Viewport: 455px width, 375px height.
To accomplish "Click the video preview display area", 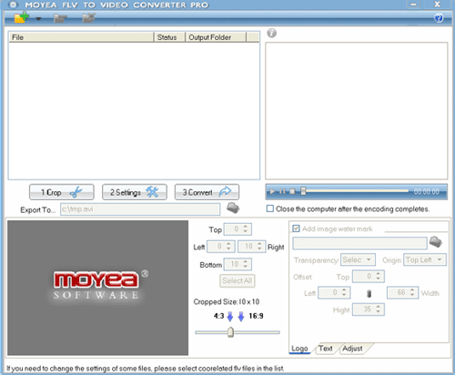I will pyautogui.click(x=357, y=111).
